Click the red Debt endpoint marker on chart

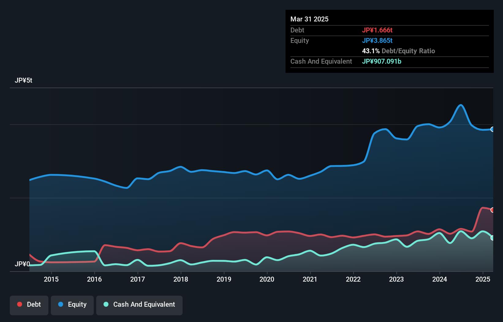click(492, 210)
